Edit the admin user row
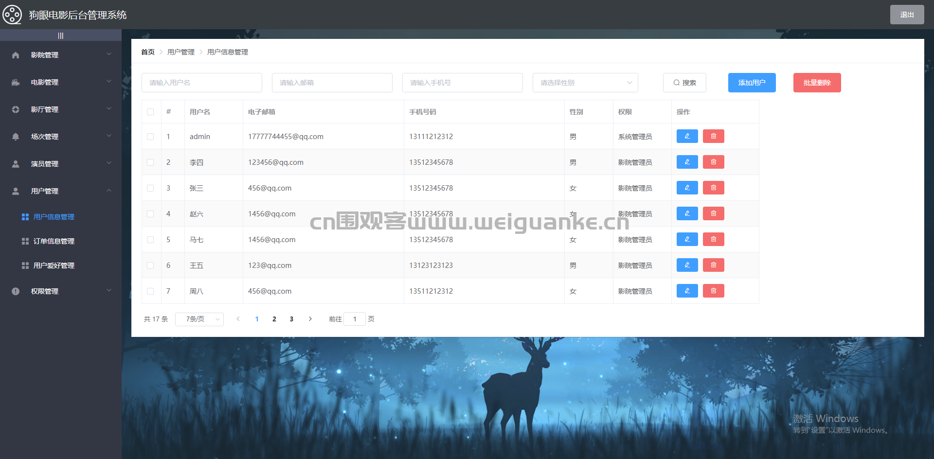The width and height of the screenshot is (934, 459). (687, 136)
